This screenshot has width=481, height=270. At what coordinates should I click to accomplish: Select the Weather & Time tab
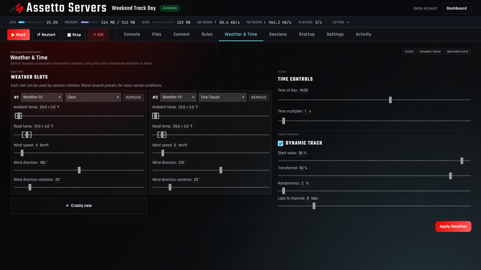tap(241, 34)
